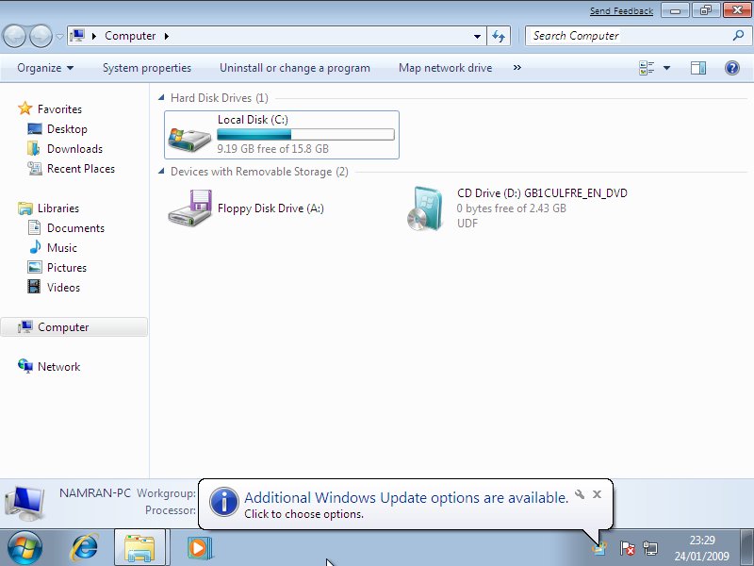Click the Search Computer input field

(630, 36)
